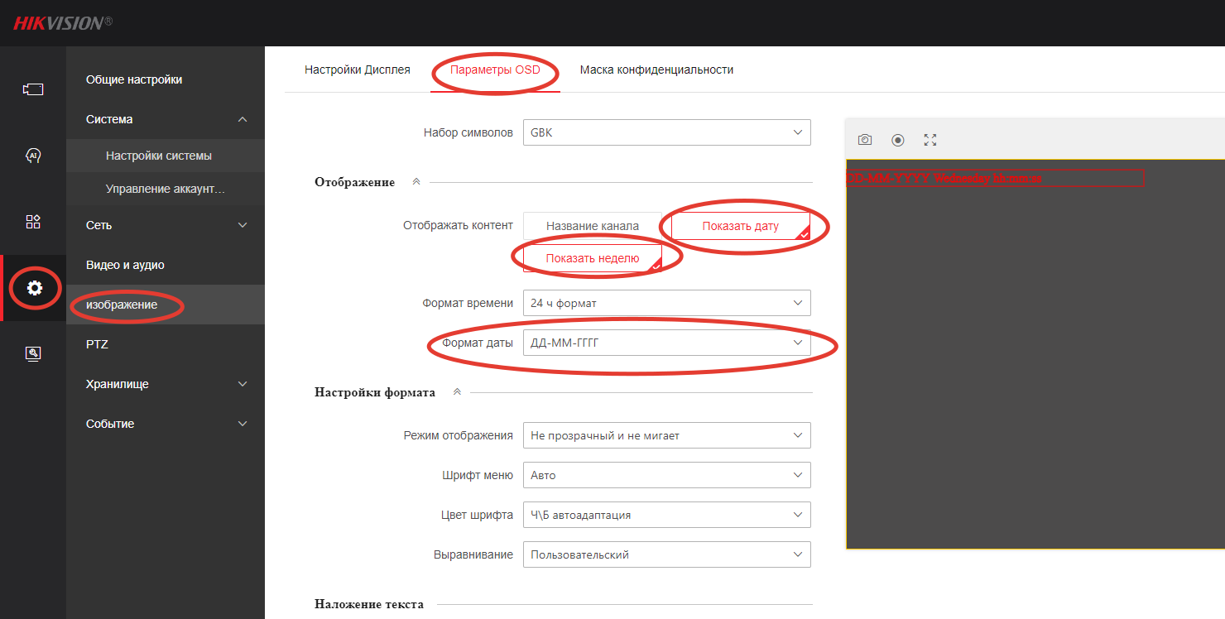Open the configuration gear icon in the sidebar

point(34,288)
